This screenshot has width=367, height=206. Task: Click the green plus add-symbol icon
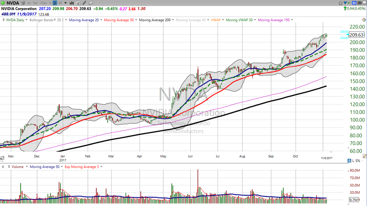3,3
